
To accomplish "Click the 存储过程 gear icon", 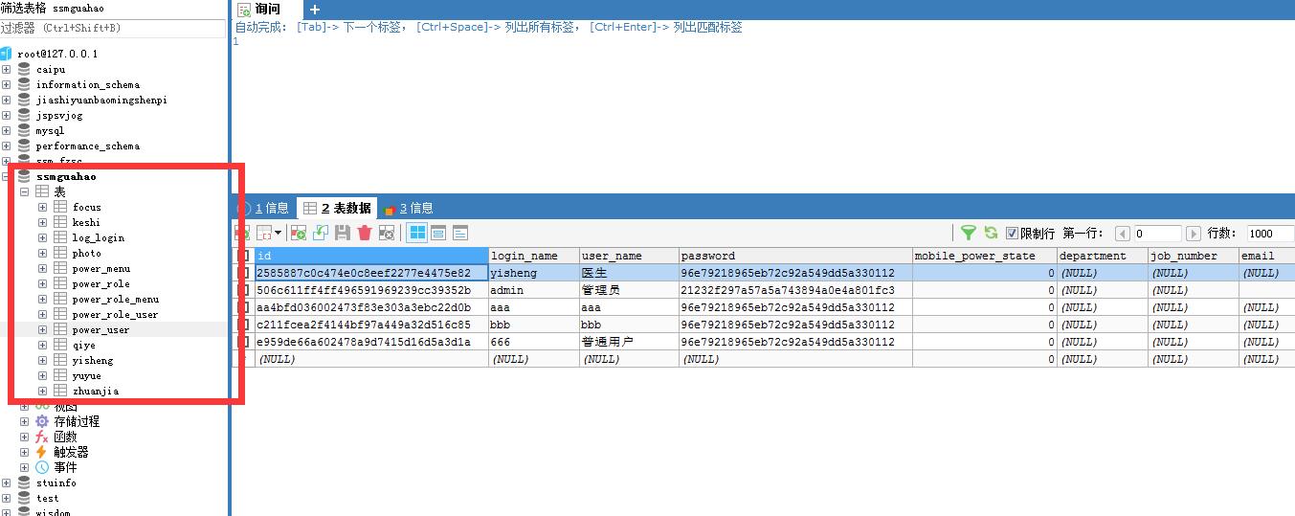I will coord(42,421).
